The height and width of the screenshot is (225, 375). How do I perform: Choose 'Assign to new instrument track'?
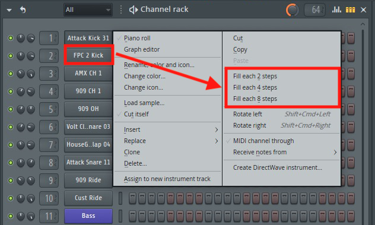167,179
